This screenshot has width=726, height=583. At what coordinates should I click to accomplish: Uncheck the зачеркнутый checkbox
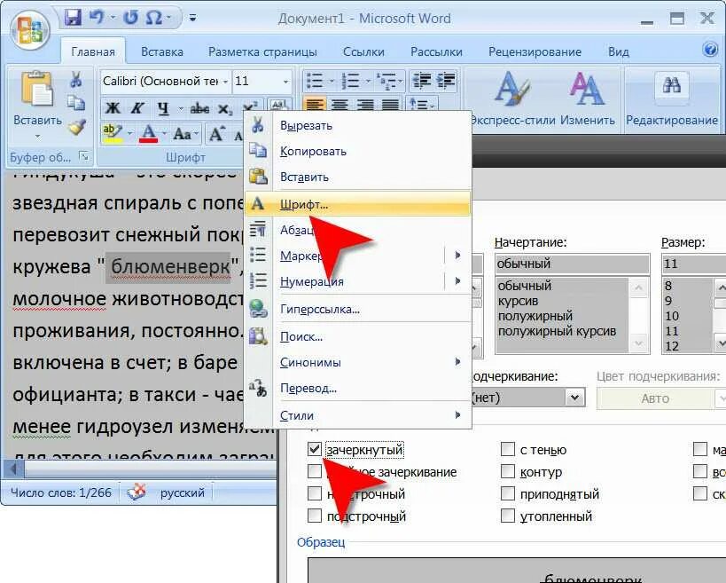[315, 449]
